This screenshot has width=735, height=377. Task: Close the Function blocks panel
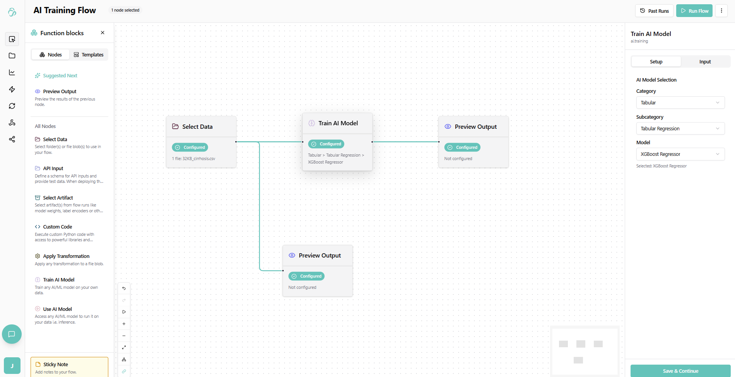(x=103, y=33)
